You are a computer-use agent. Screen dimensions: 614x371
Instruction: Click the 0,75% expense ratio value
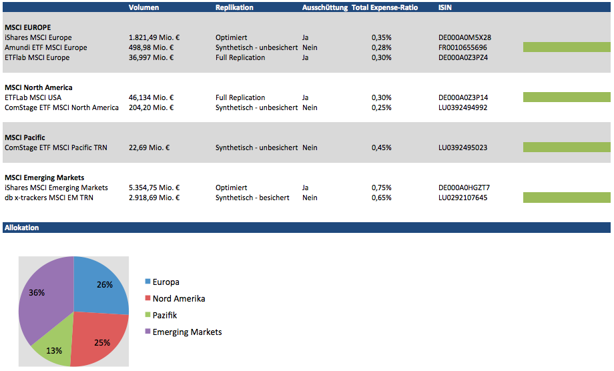[381, 188]
